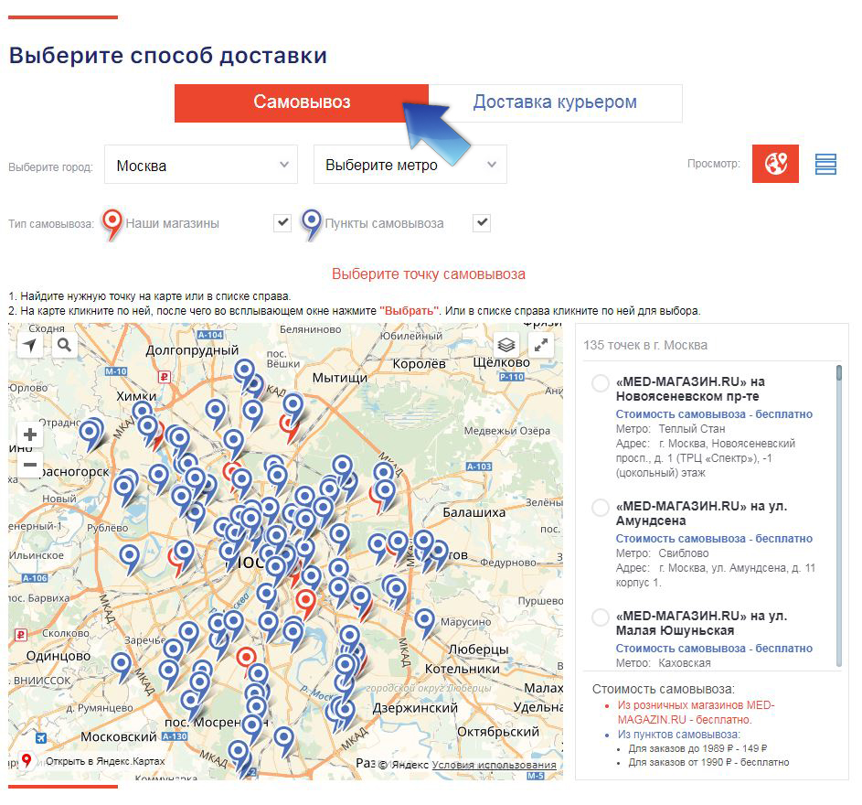Click the Люберцы label on map
Screen dimensions: 862x805
pos(478,649)
